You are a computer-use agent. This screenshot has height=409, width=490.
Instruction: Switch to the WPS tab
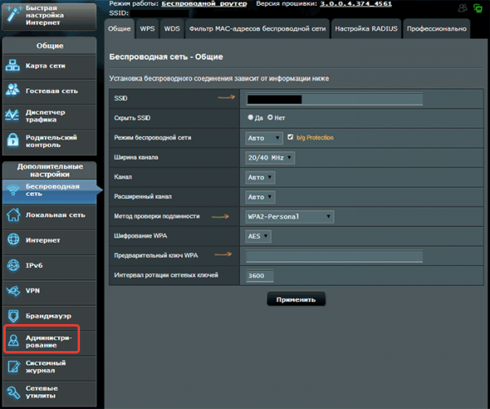pos(147,29)
